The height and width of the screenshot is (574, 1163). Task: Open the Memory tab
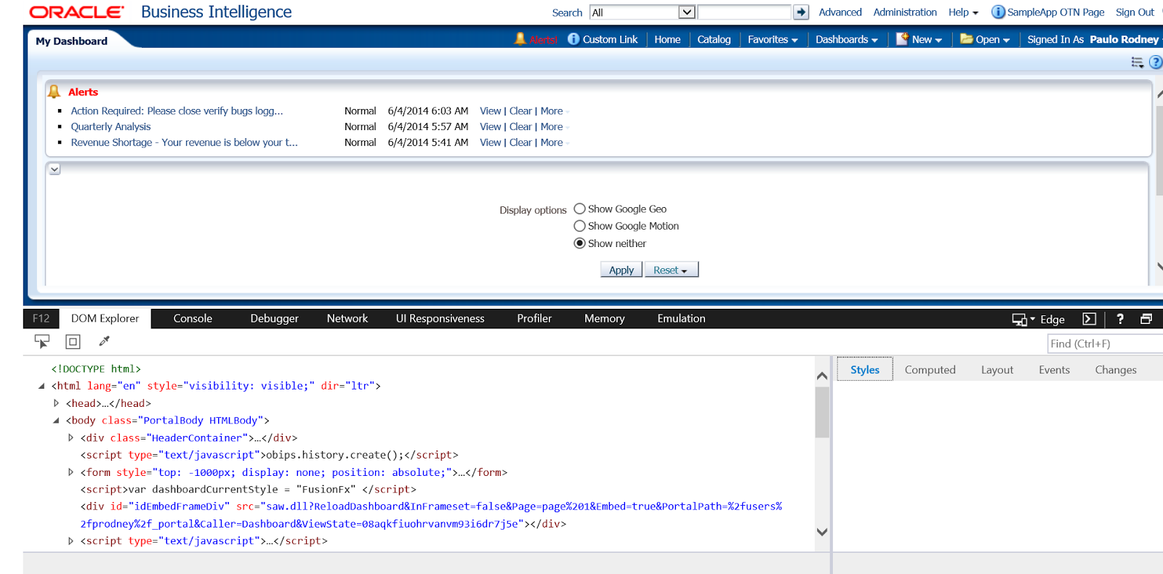click(605, 318)
